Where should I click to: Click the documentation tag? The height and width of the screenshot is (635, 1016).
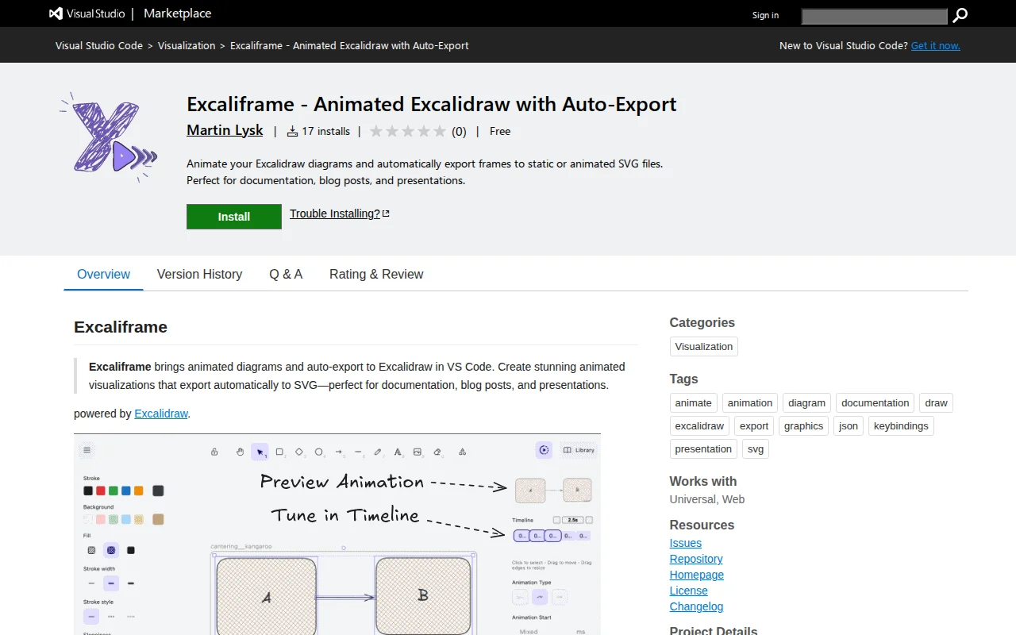875,402
